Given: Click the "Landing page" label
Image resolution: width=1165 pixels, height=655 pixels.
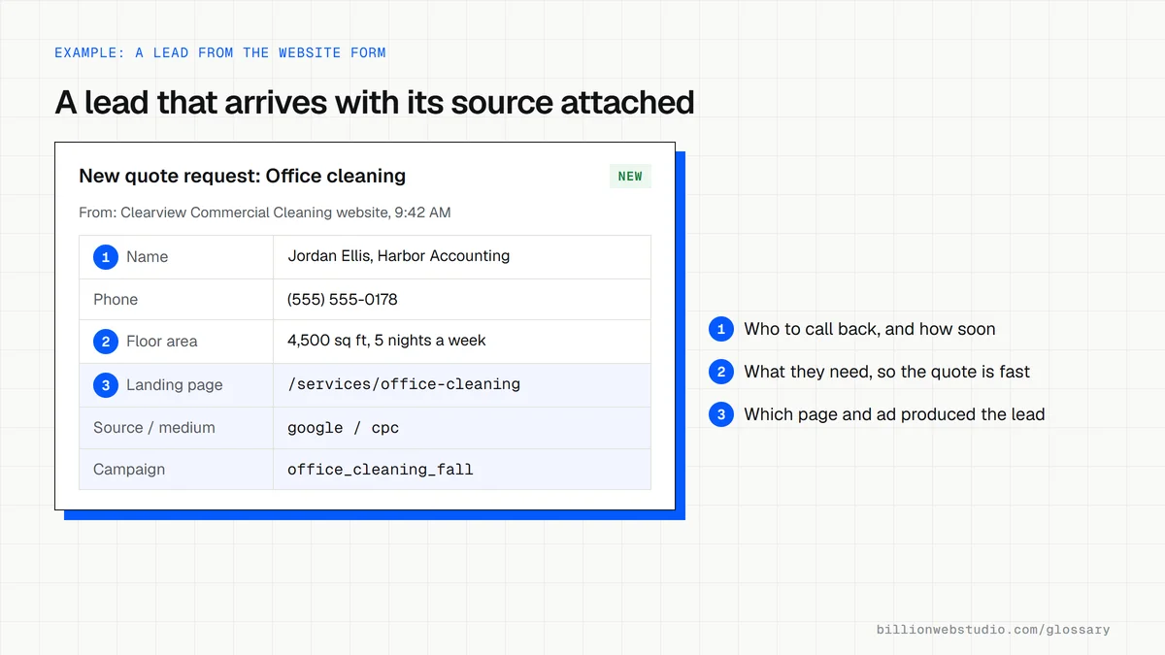Looking at the screenshot, I should click(x=174, y=385).
